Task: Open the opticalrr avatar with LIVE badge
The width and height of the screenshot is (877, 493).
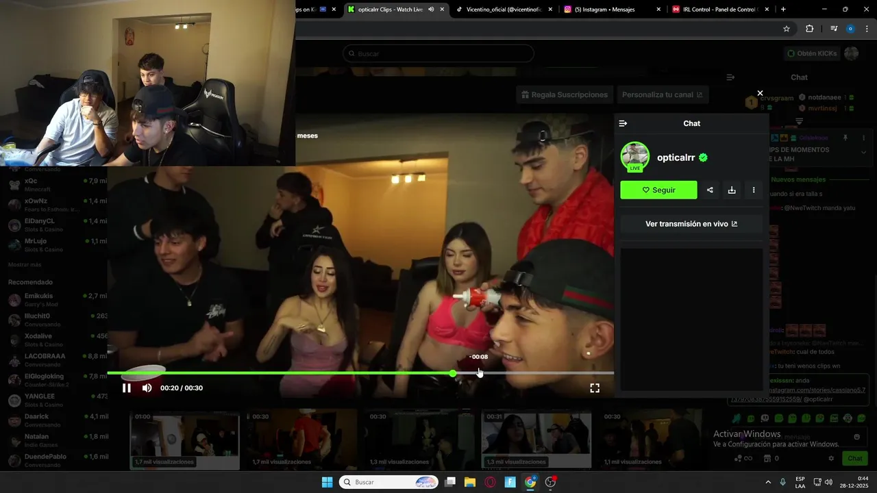Action: (635, 157)
